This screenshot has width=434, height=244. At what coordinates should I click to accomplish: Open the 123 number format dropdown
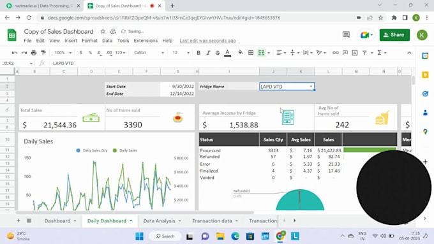tap(120, 52)
